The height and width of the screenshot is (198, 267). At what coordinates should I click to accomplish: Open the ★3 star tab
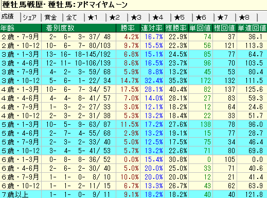coord(139,18)
